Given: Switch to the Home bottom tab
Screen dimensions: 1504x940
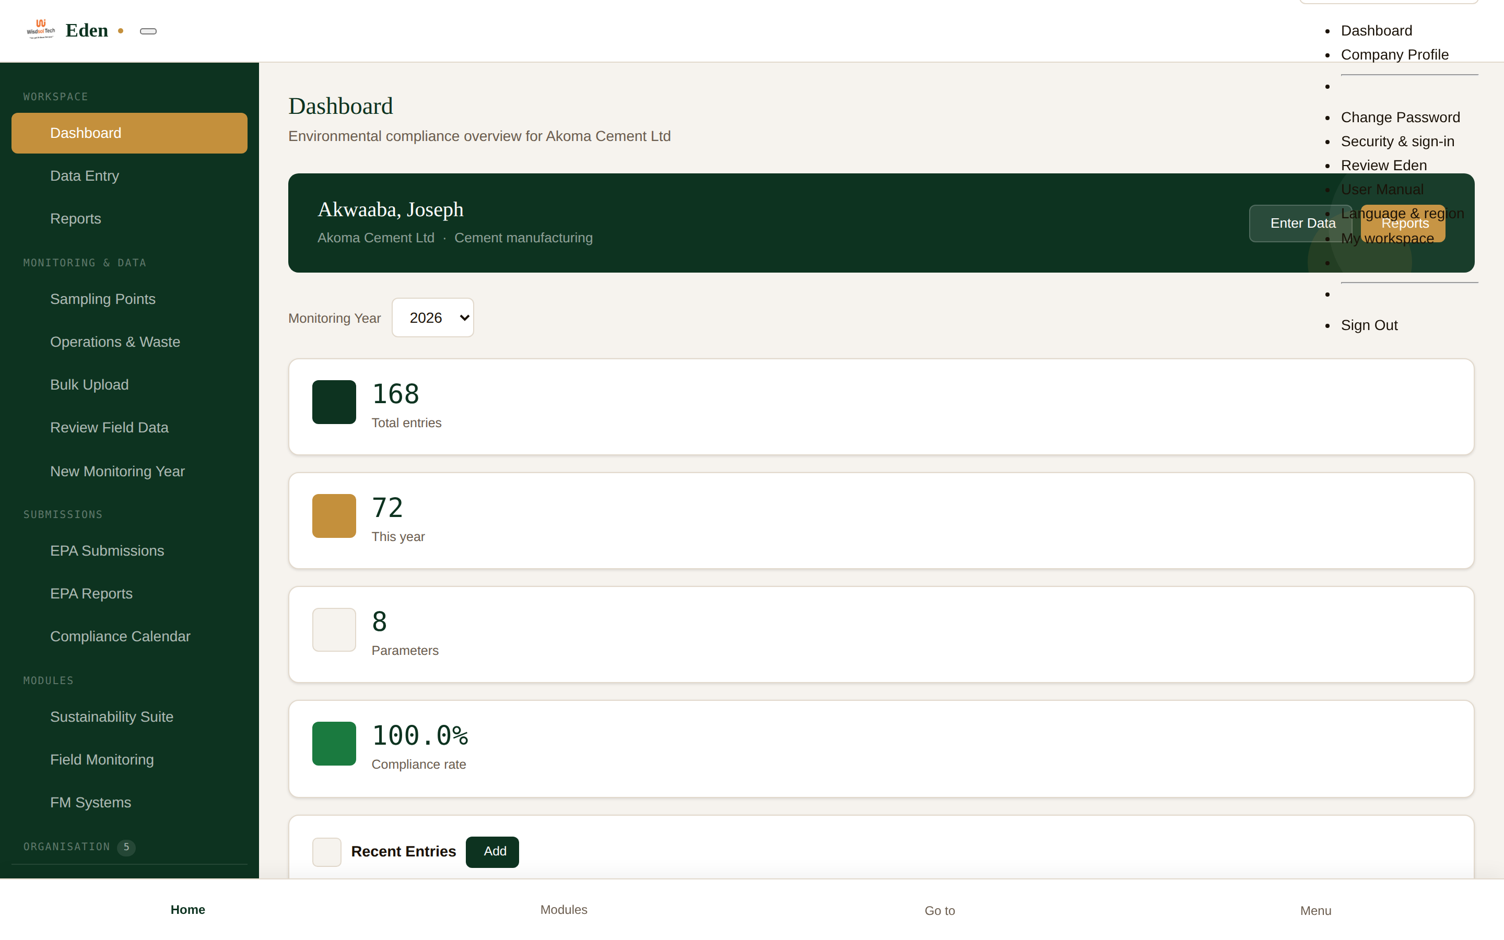Looking at the screenshot, I should click(x=187, y=910).
